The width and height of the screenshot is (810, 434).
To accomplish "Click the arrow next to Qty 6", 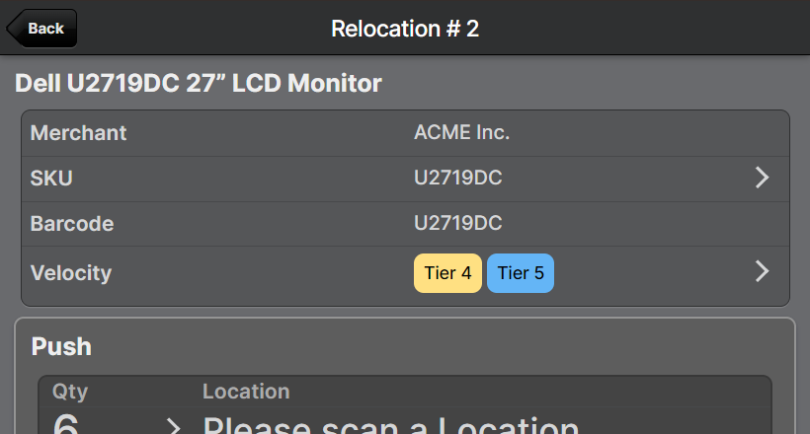I will point(174,426).
